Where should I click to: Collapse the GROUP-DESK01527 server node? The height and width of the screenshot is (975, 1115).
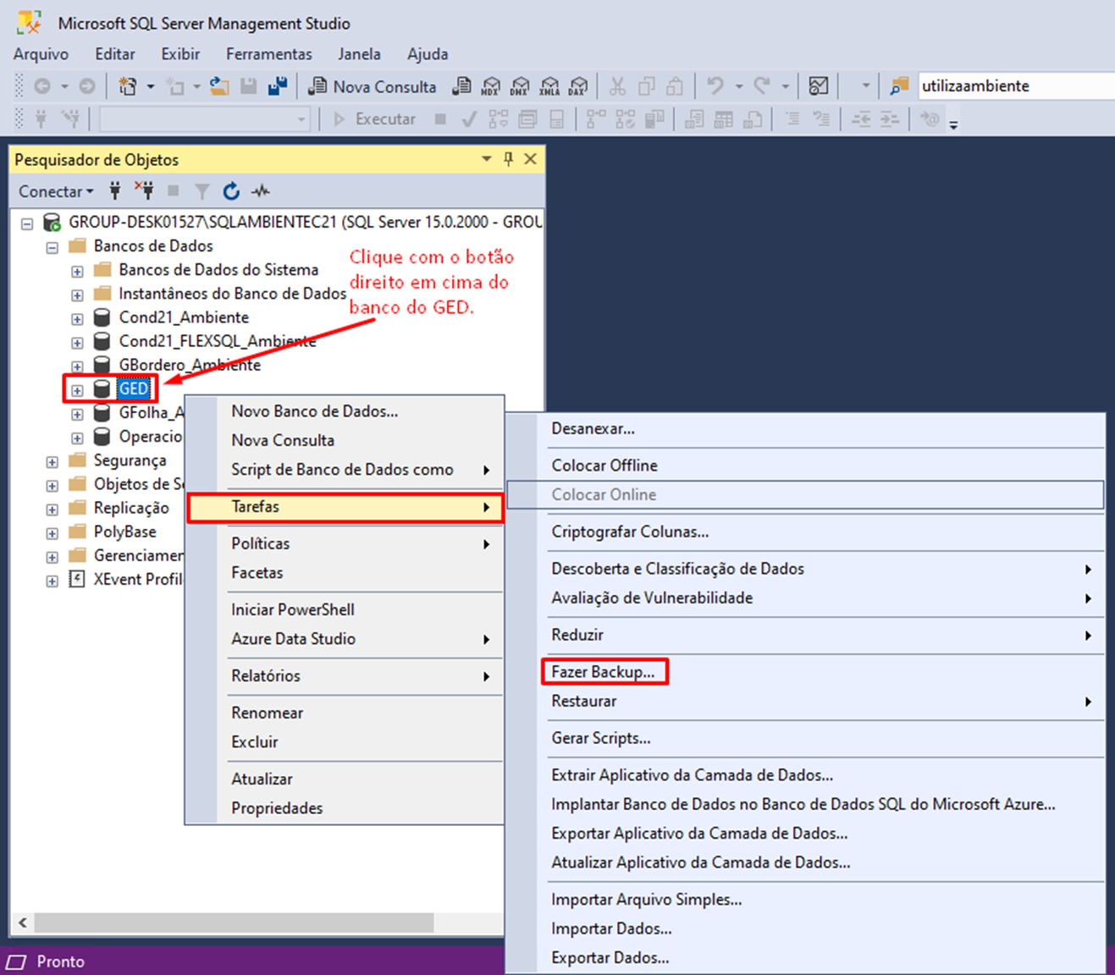coord(27,224)
